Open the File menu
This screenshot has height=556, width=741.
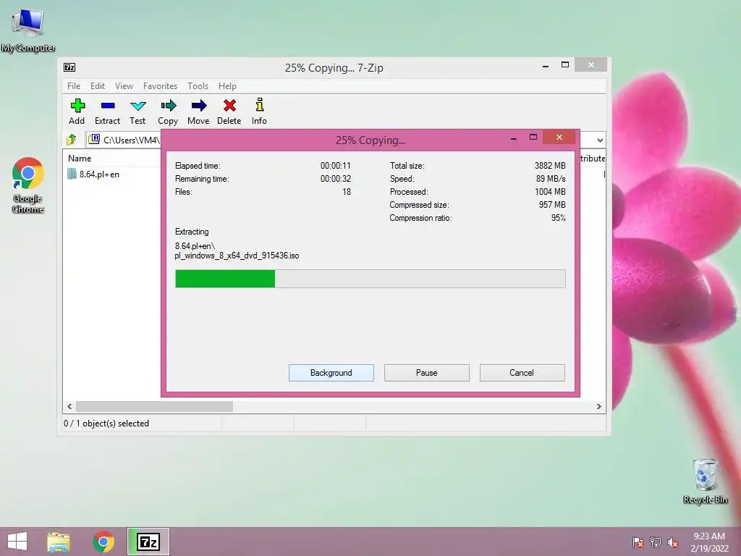tap(74, 86)
